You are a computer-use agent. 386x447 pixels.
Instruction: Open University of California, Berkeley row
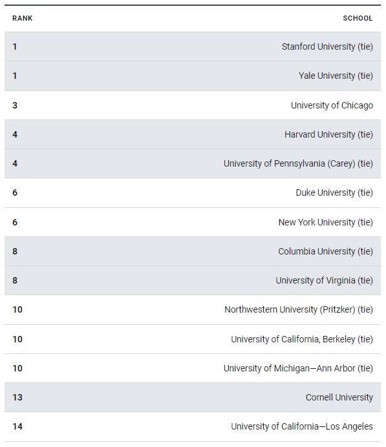coord(193,339)
